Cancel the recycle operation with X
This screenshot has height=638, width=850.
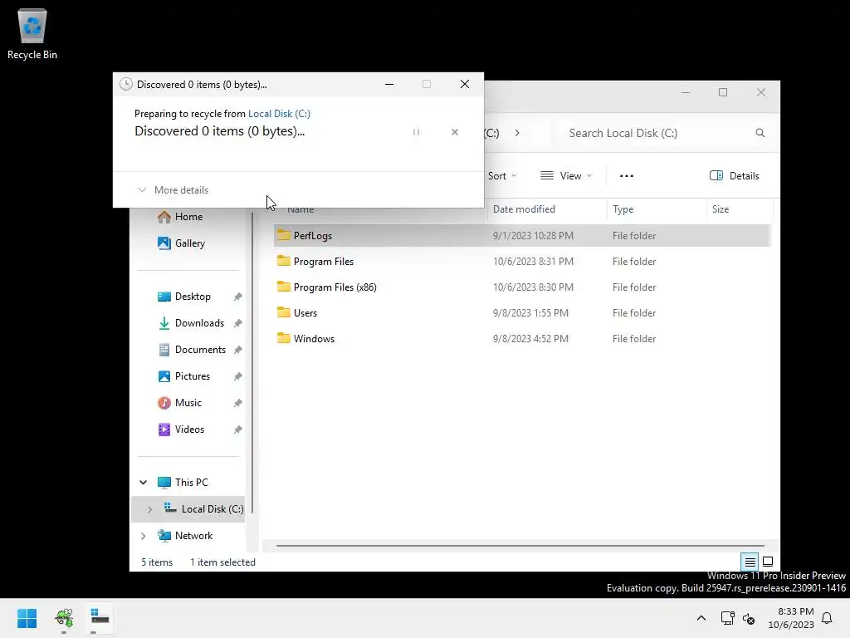pos(455,132)
